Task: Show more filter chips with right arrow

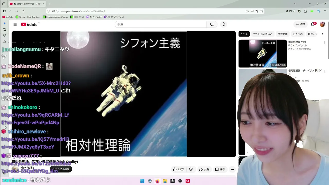Action: [x=322, y=34]
